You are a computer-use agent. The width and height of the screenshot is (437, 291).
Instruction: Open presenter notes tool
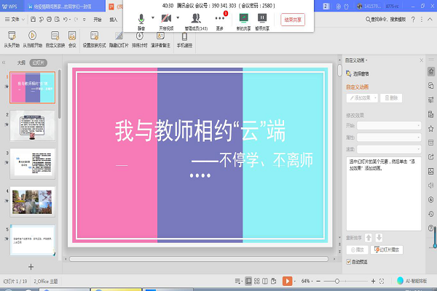[x=160, y=39]
